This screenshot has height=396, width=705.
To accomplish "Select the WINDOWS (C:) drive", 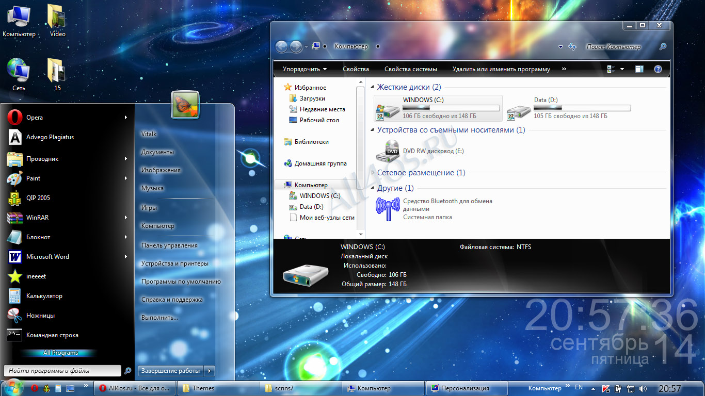I will click(x=439, y=108).
